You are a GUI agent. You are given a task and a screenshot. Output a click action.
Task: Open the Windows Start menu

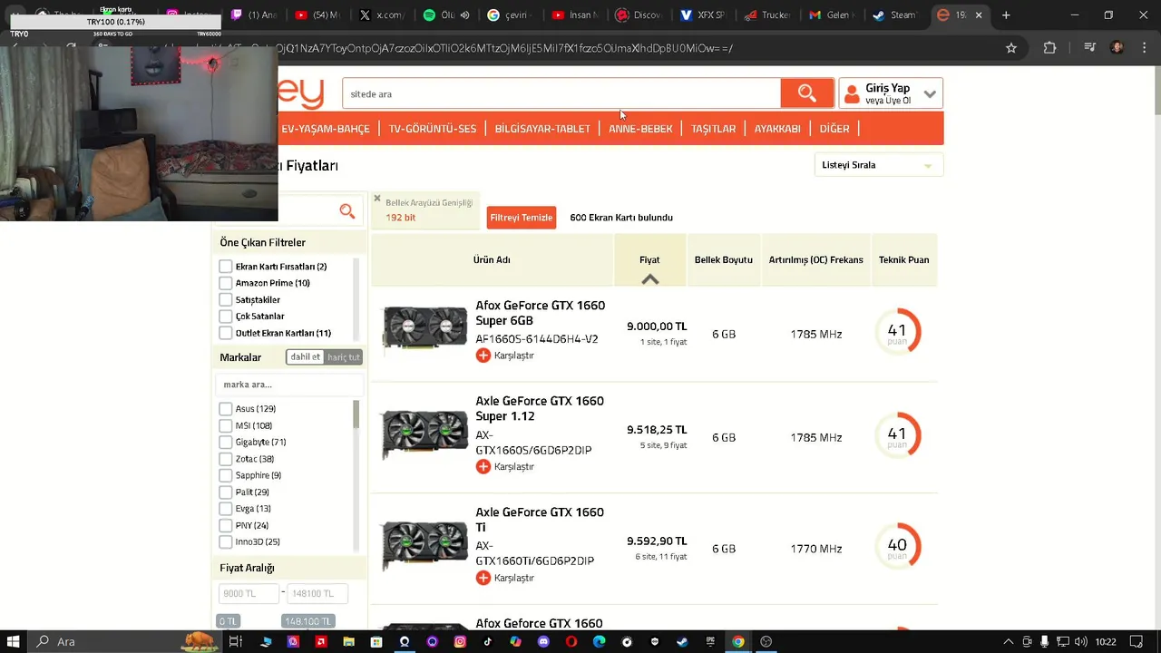tap(14, 641)
